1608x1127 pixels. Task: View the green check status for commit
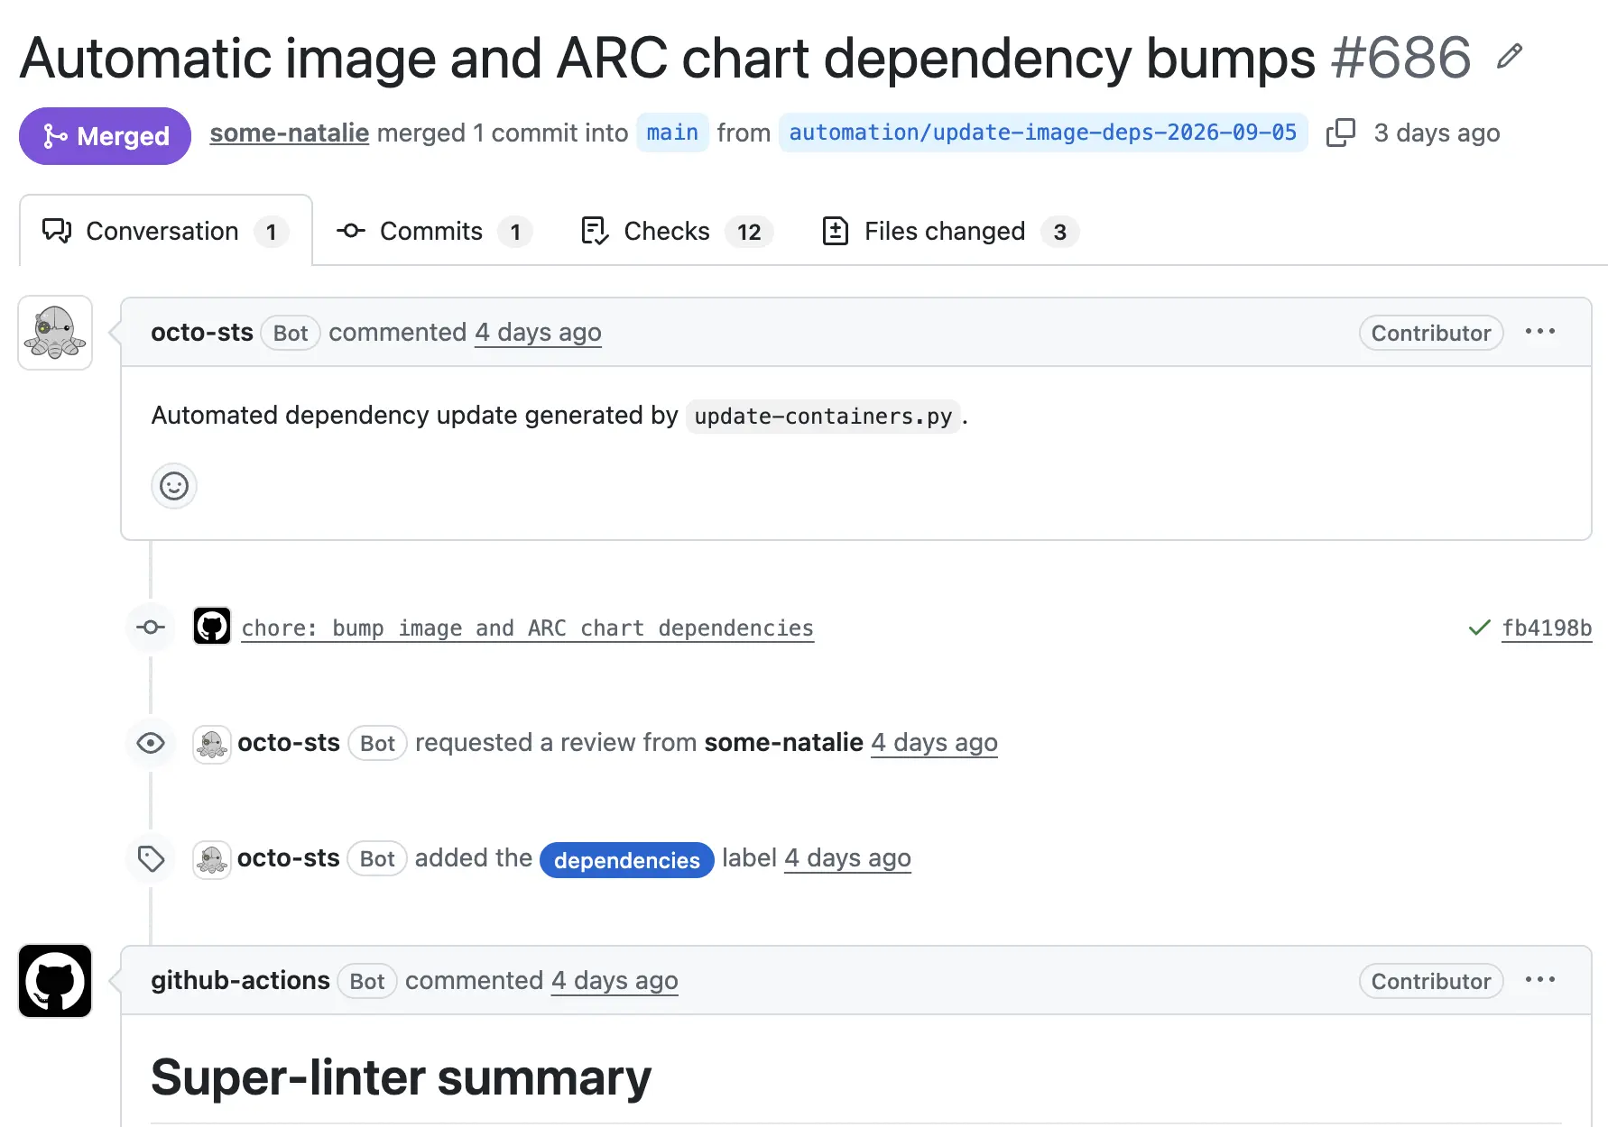[1479, 628]
